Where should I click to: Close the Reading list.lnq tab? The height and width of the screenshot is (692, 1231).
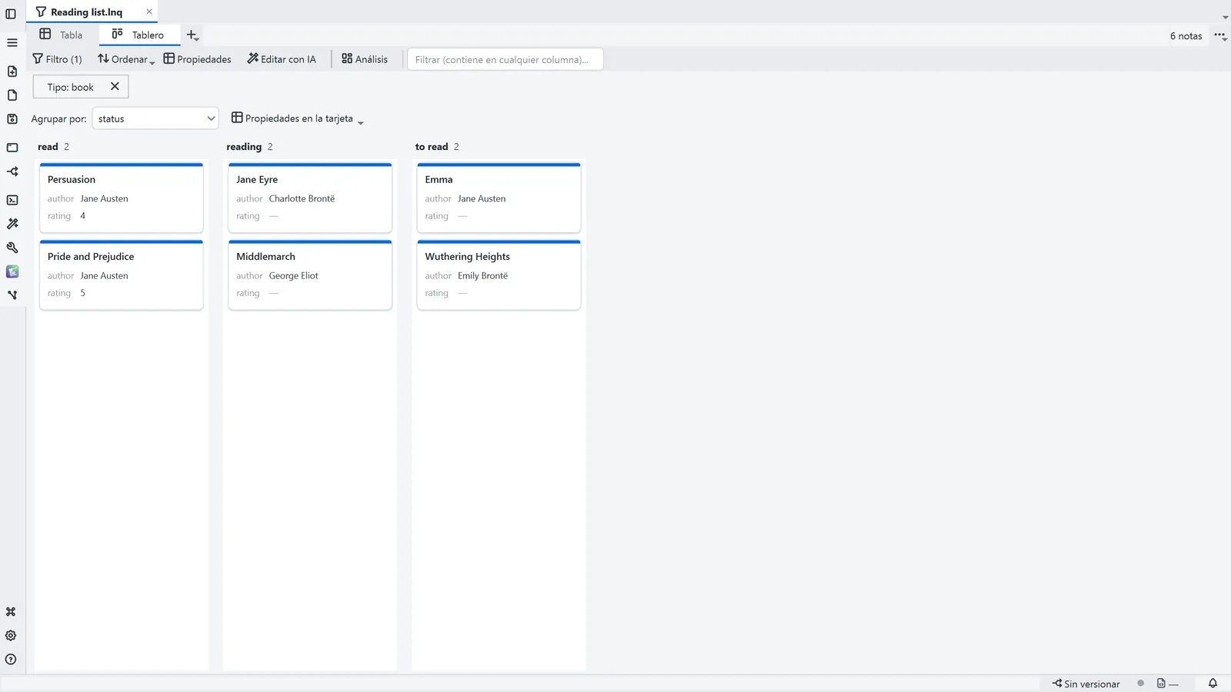tap(149, 12)
